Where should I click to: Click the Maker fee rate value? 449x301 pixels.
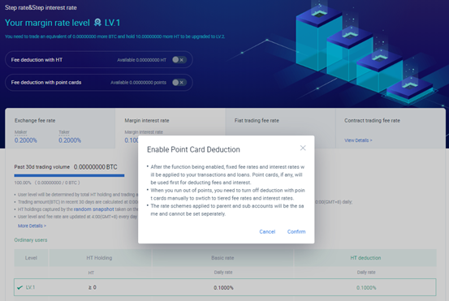point(26,140)
